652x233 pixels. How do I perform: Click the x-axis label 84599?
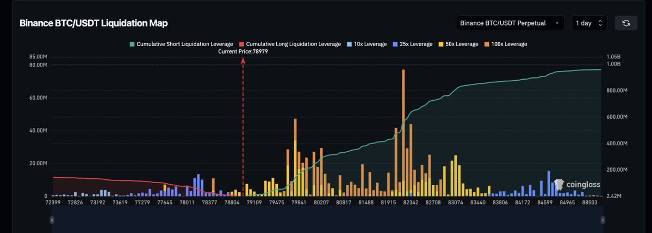tap(545, 203)
